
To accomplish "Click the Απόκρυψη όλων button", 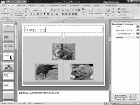I will click(121, 99).
